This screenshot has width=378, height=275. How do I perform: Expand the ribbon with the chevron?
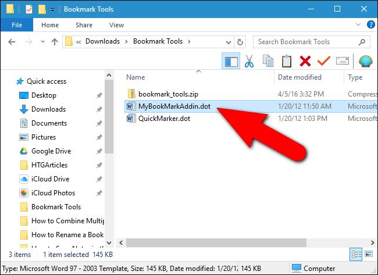358,24
